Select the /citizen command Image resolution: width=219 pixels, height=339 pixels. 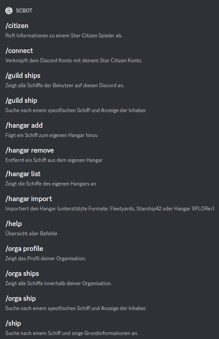click(17, 26)
